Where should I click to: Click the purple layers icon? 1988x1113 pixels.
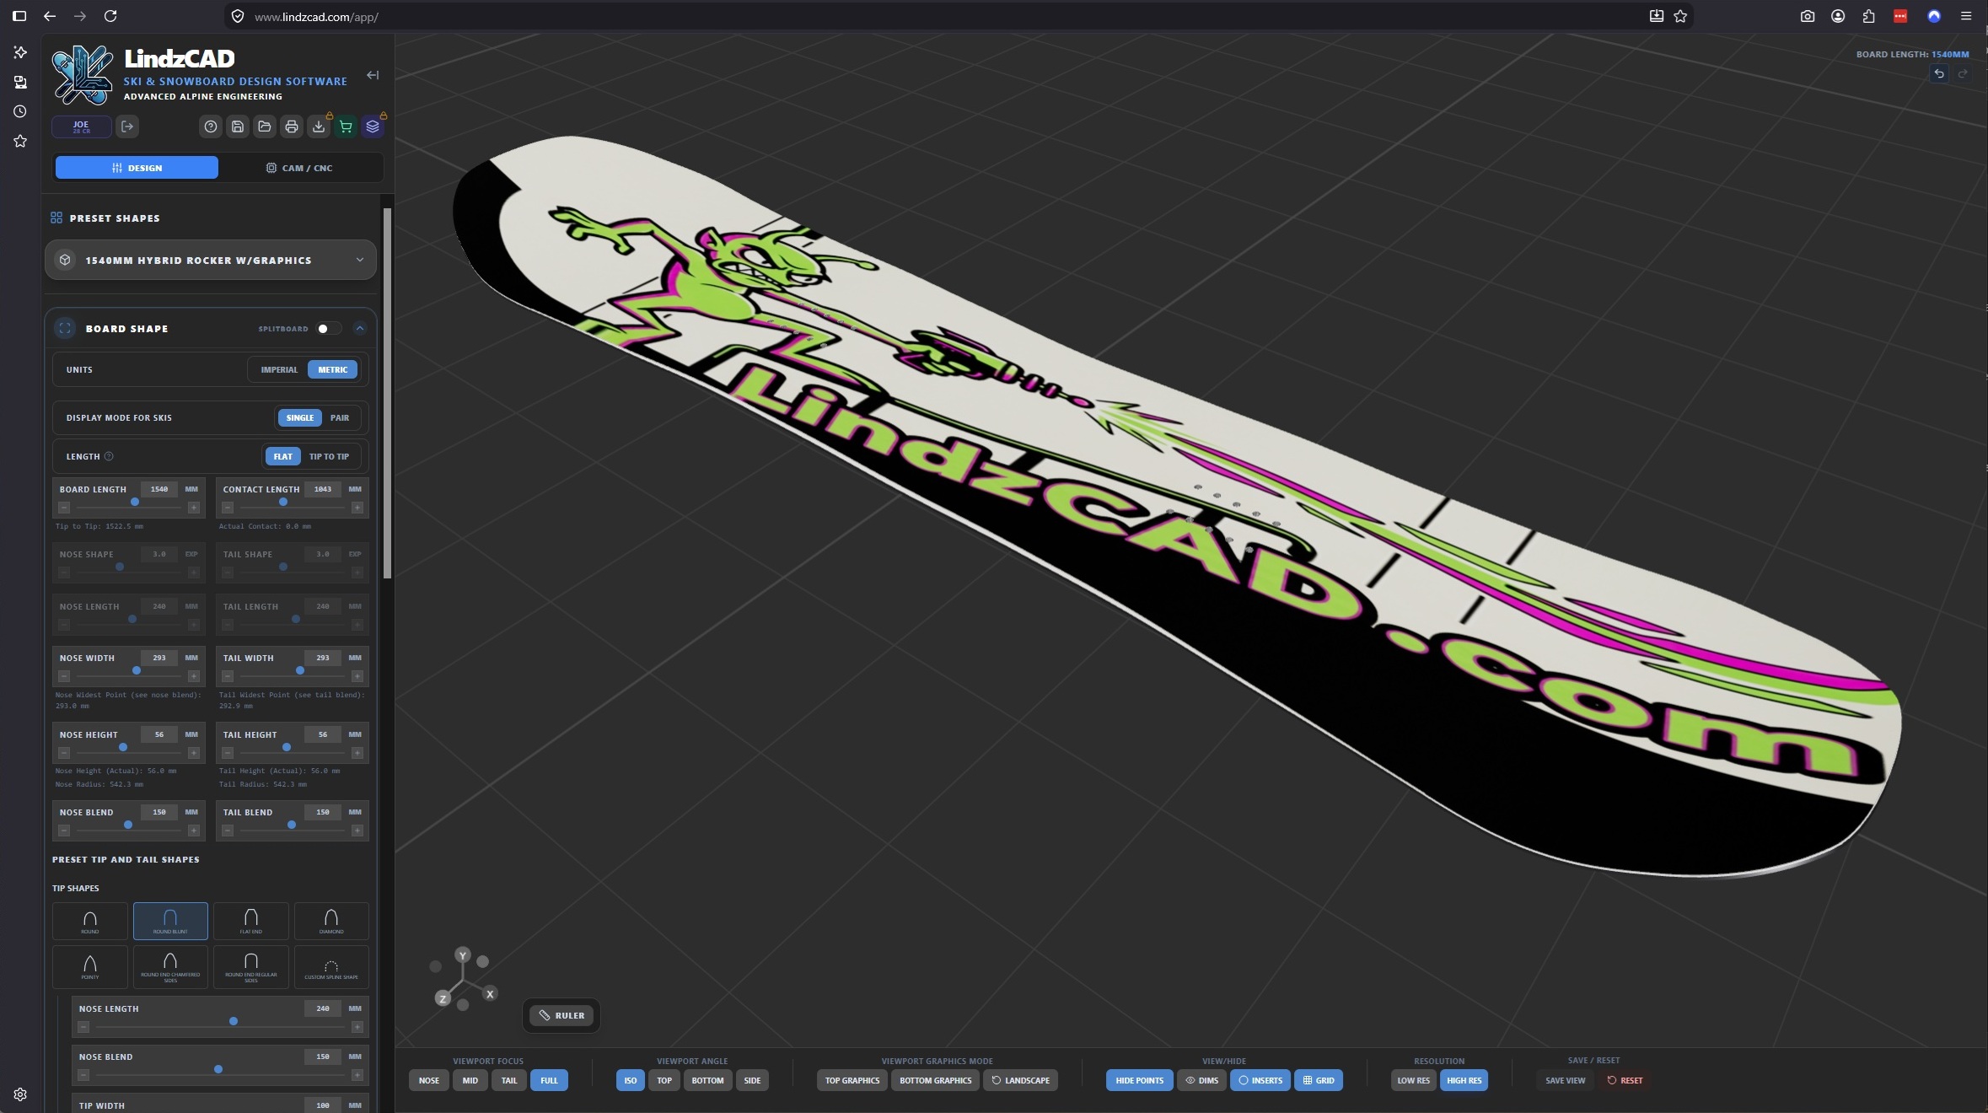[x=373, y=126]
